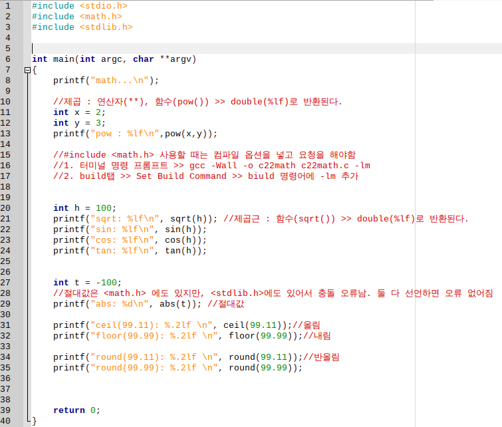The image size is (502, 427).
Task: Click line number 40 in the margin
Action: pyautogui.click(x=5, y=420)
